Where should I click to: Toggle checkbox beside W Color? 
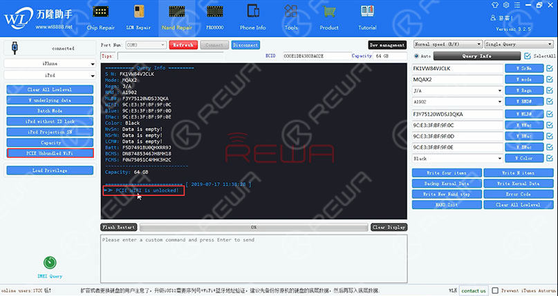pos(550,158)
